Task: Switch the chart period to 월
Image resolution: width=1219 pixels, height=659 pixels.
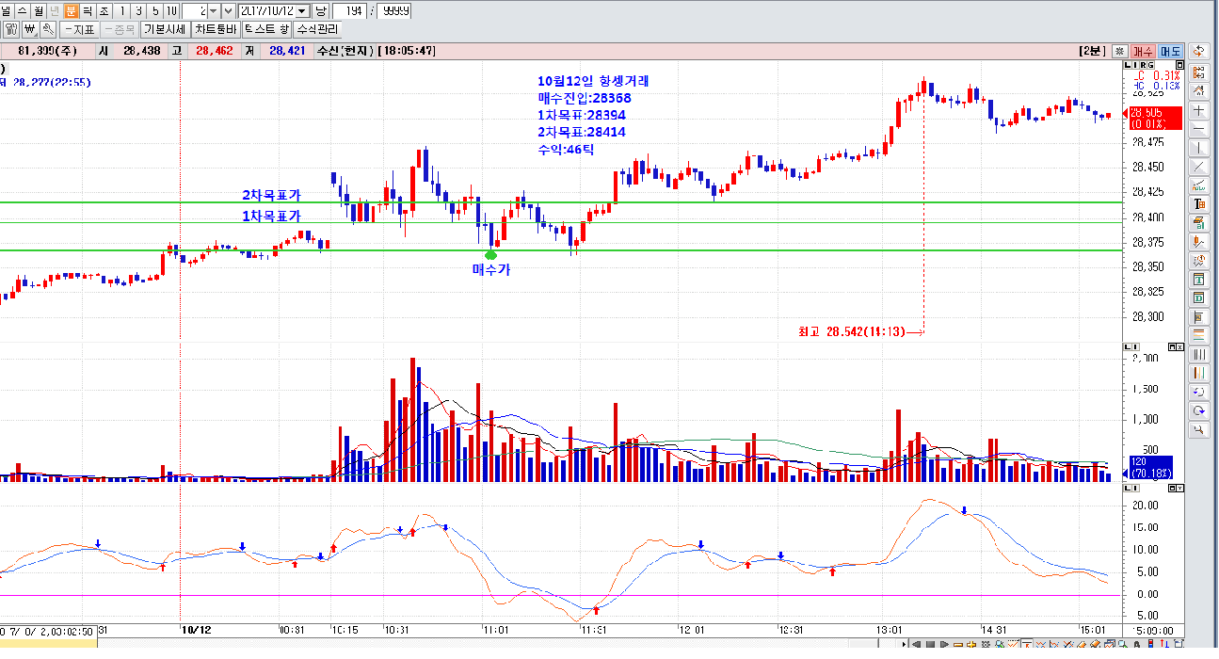Action: point(40,10)
